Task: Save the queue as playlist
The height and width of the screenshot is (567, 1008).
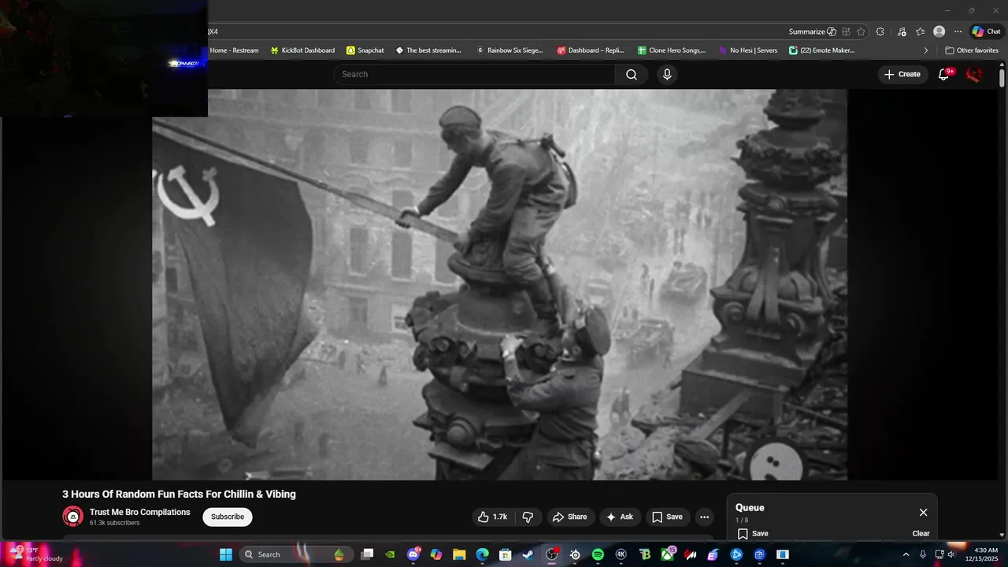Action: (x=753, y=533)
